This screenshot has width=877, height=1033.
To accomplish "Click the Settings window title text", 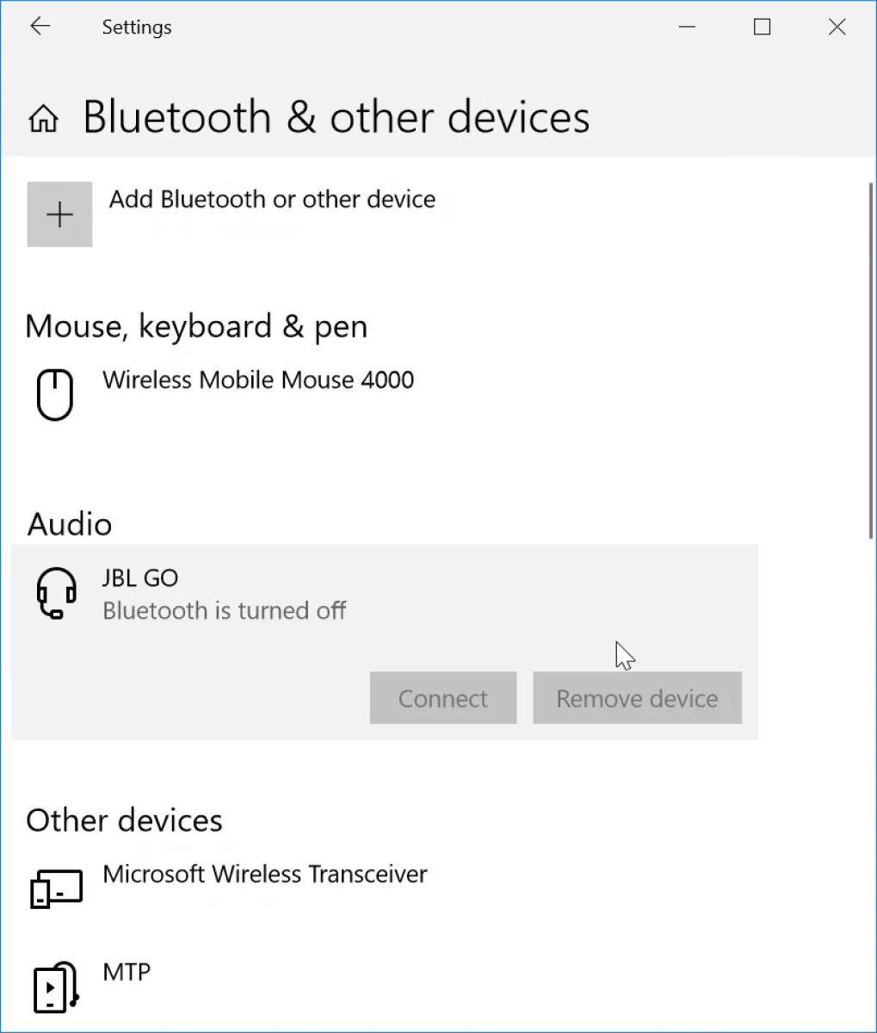I will [137, 27].
